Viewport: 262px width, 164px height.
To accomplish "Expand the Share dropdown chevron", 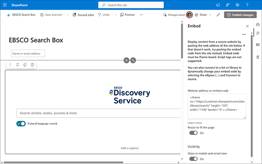I will (x=210, y=15).
